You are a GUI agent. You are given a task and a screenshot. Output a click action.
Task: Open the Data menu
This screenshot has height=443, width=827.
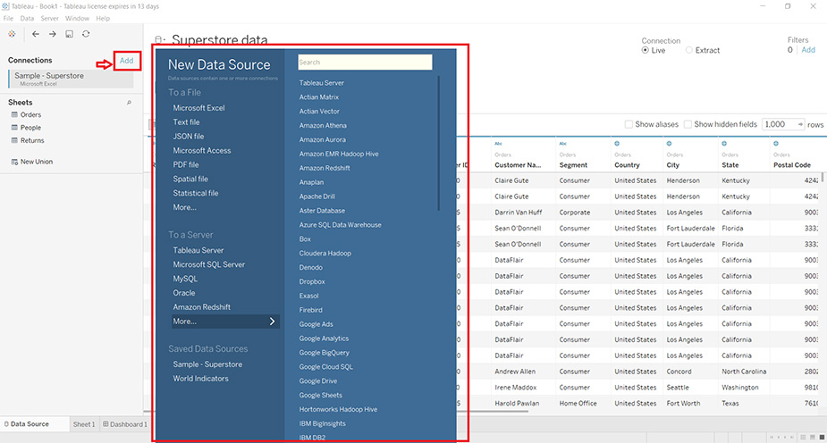pyautogui.click(x=27, y=19)
